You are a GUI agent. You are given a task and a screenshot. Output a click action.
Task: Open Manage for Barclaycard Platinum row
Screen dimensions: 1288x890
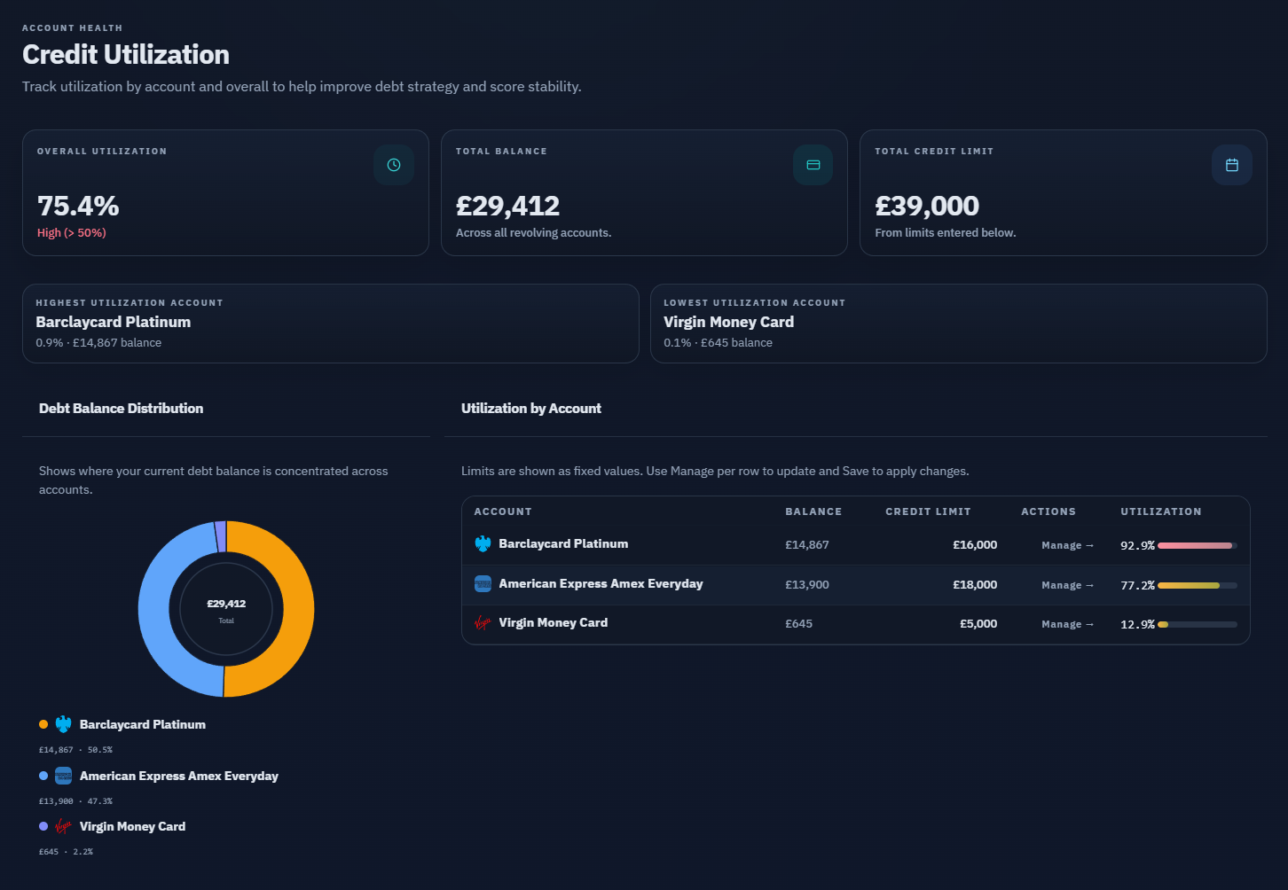[x=1068, y=545]
